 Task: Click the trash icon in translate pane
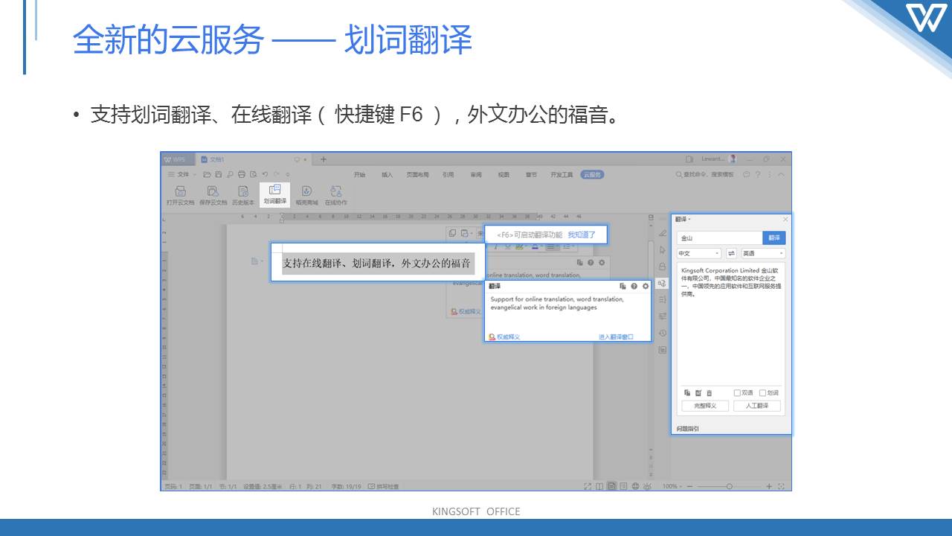[x=710, y=393]
